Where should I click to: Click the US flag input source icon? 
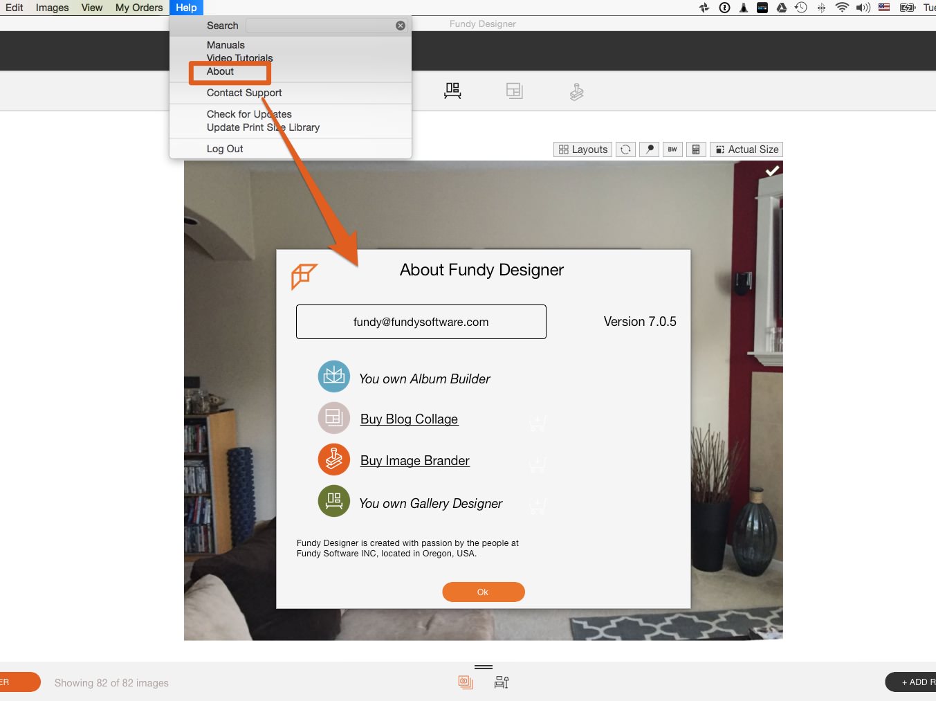pyautogui.click(x=884, y=8)
